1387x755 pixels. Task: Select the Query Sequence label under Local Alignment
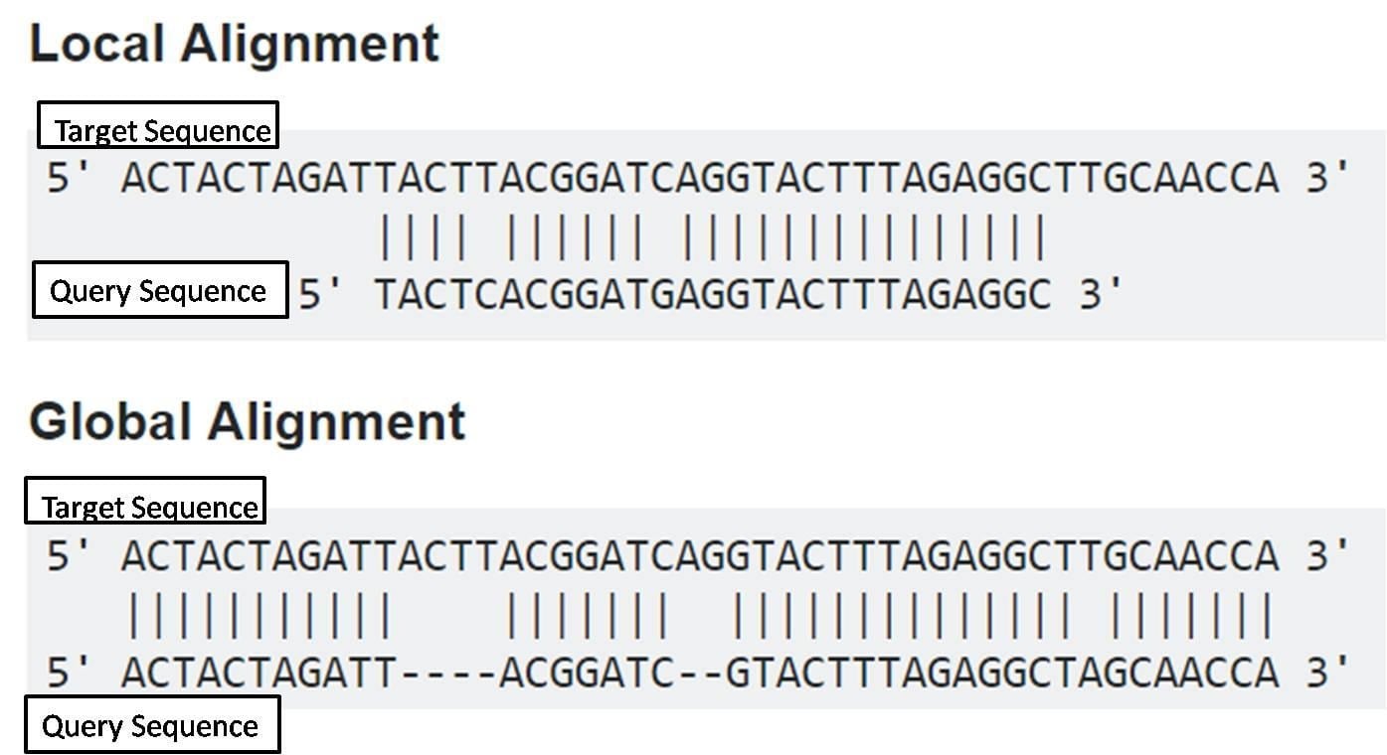click(x=160, y=290)
